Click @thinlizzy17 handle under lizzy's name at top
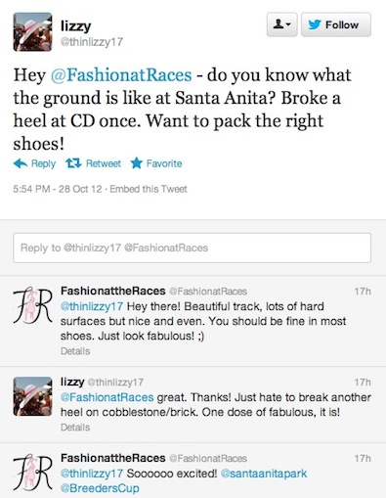This screenshot has width=386, height=498. (92, 42)
